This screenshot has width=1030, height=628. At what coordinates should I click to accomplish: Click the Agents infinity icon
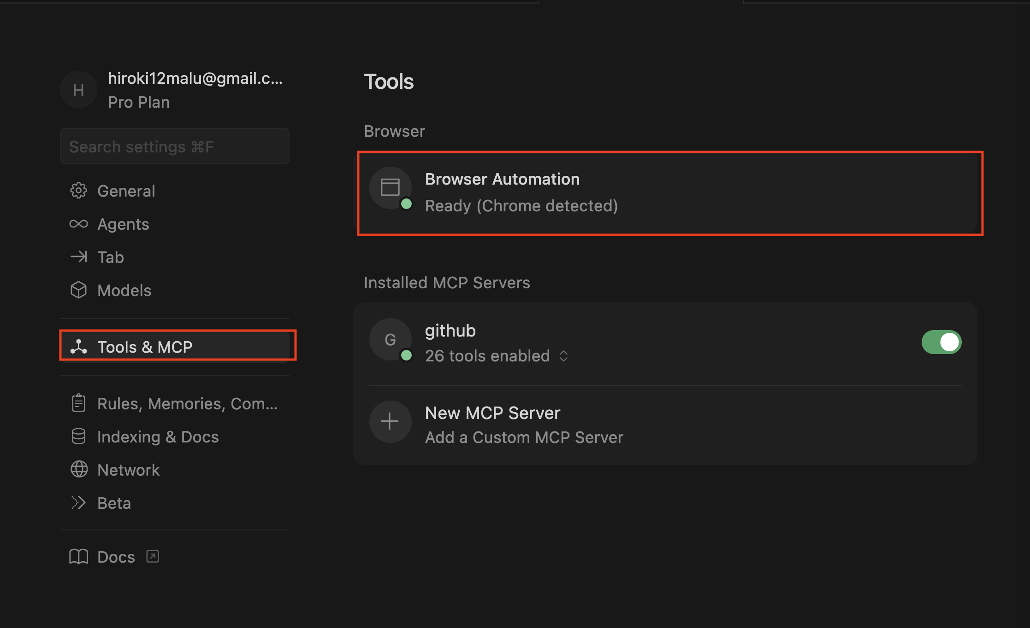pos(78,224)
